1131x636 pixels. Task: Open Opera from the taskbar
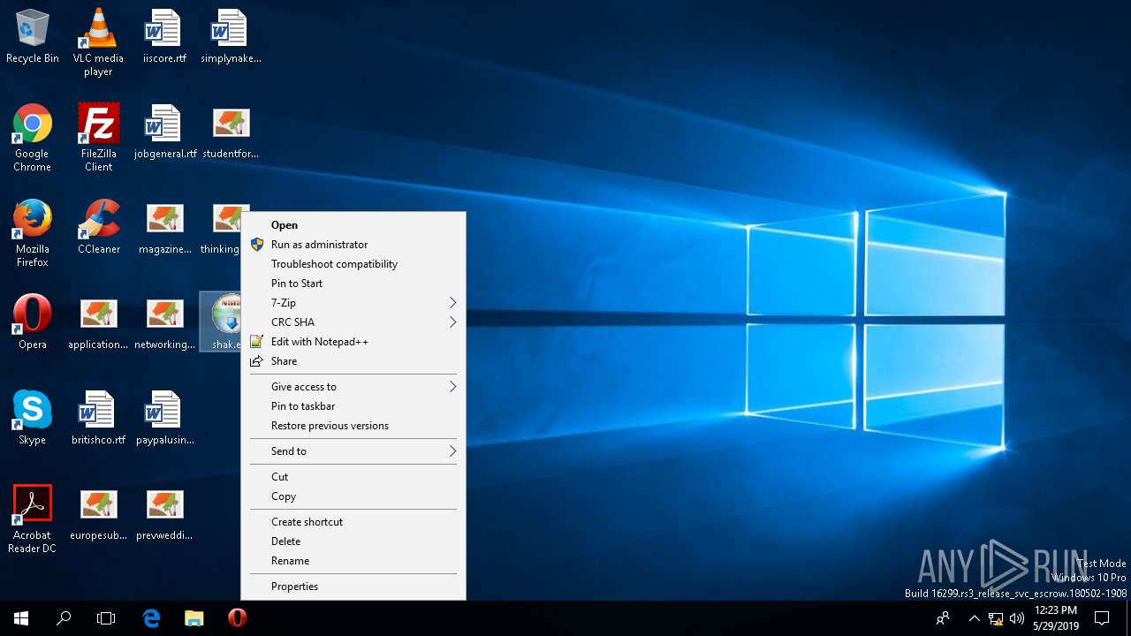click(x=237, y=618)
